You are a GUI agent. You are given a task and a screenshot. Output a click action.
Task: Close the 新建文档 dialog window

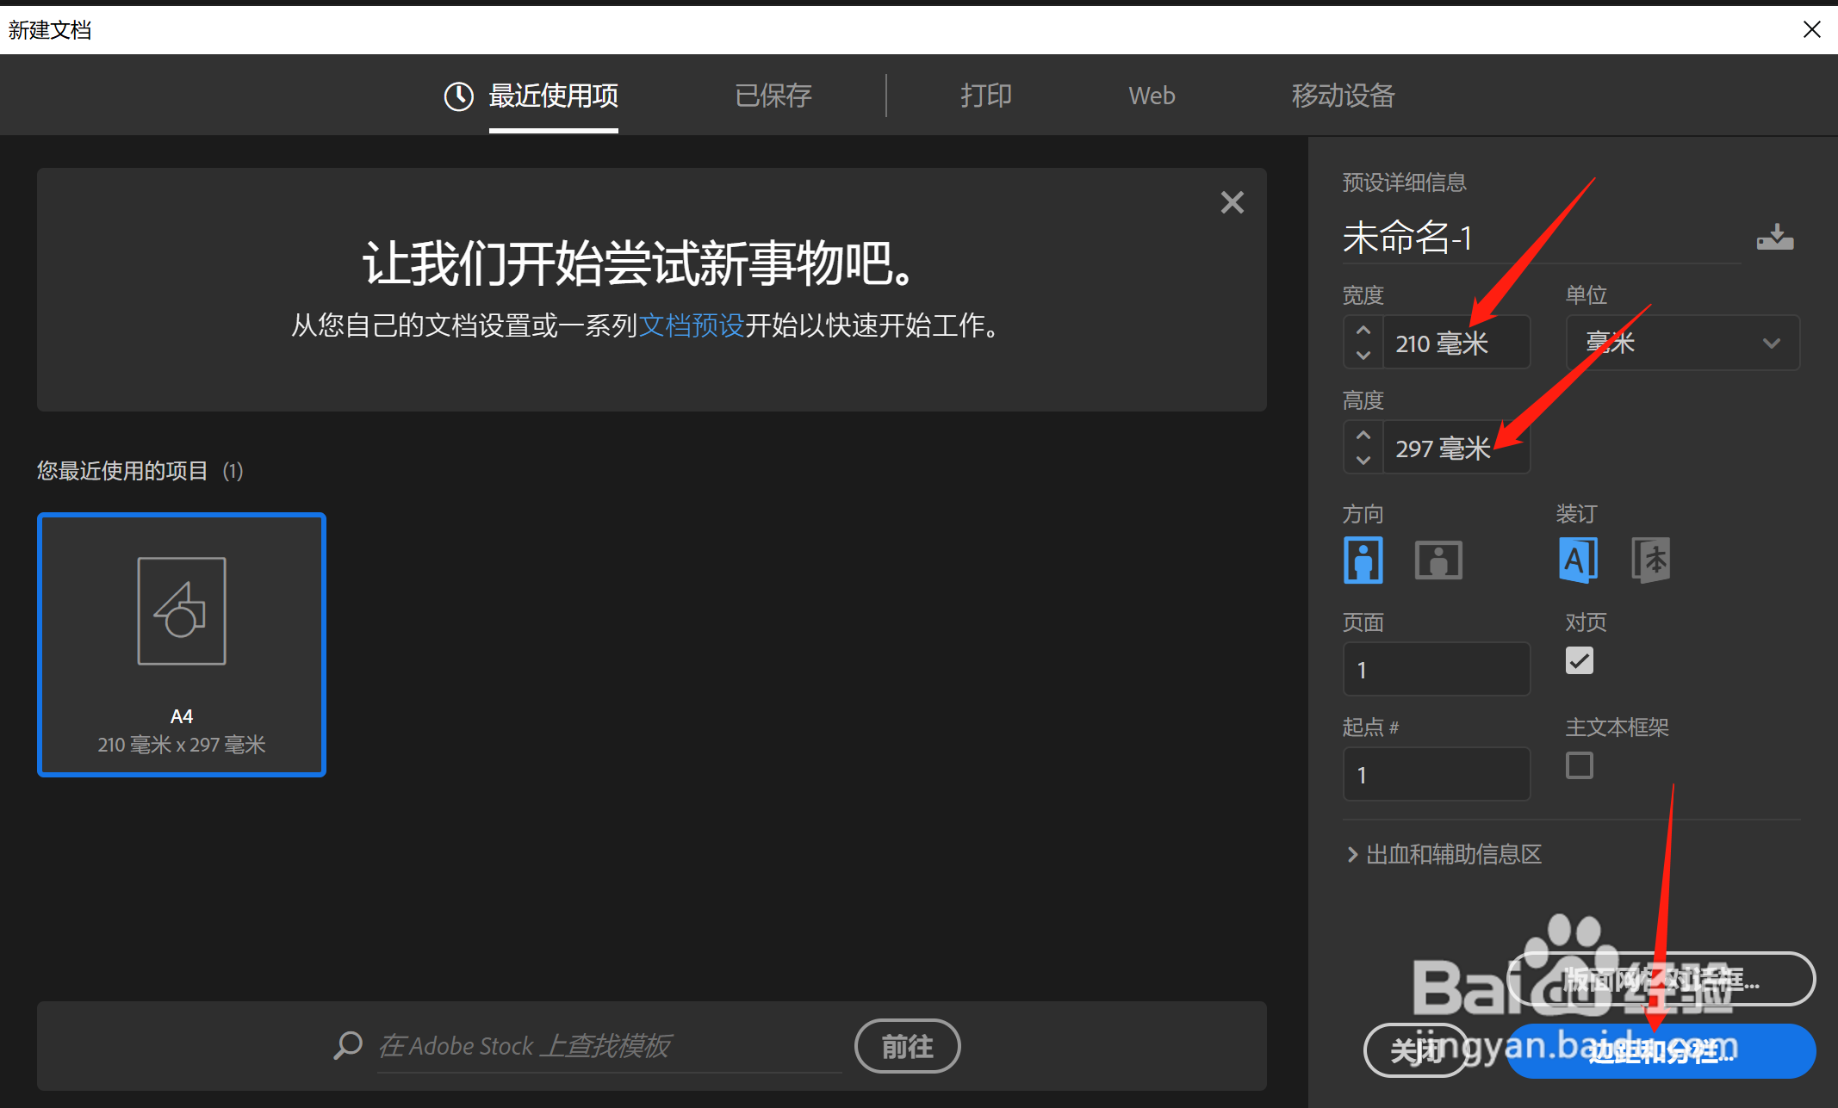click(1812, 30)
